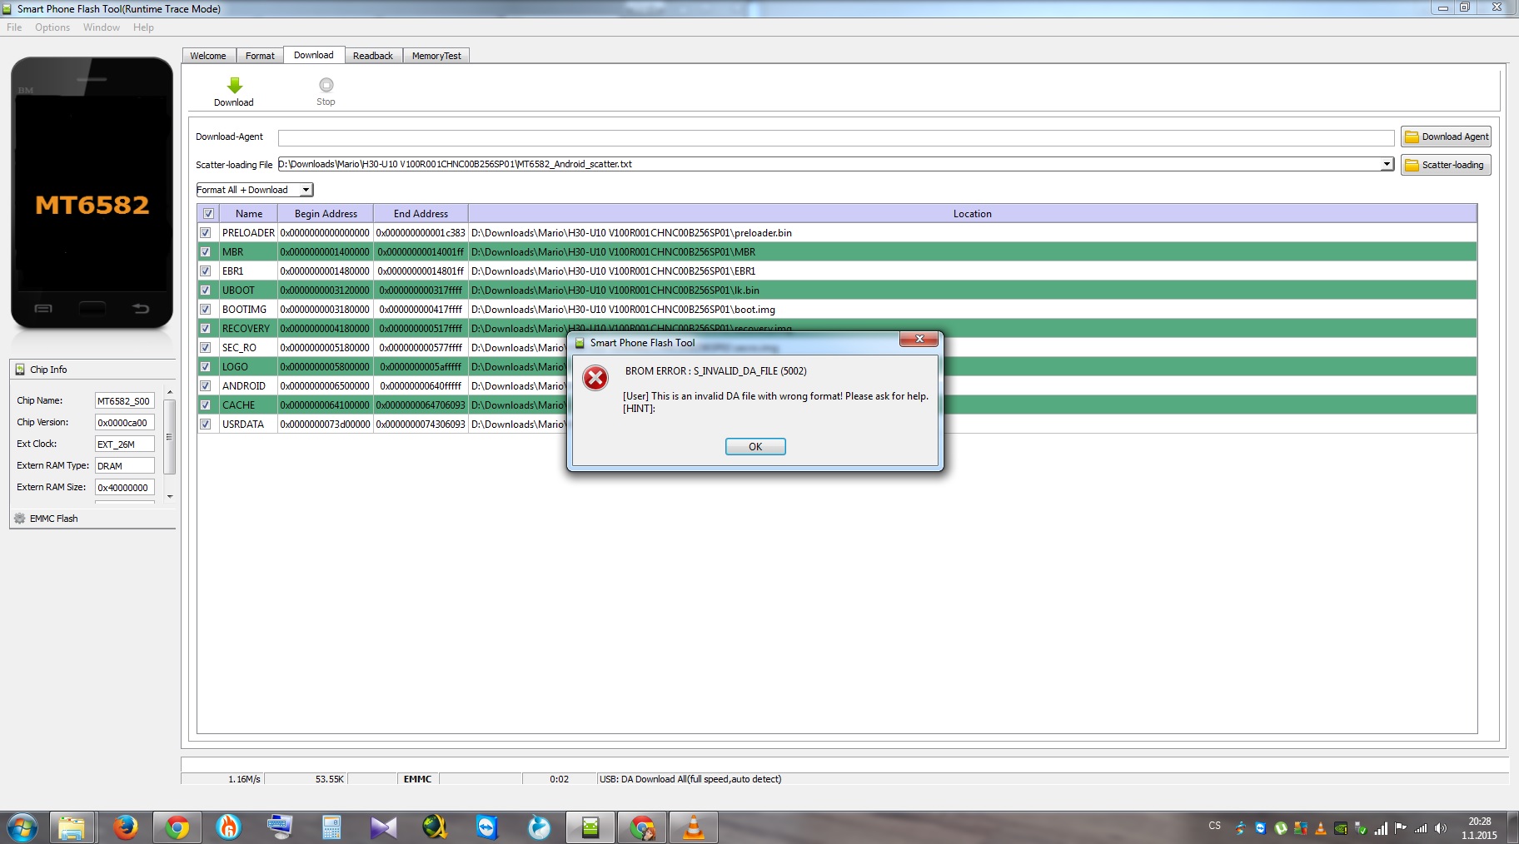
Task: Close the Smart Phone Flash Tool error dialog
Action: click(919, 339)
